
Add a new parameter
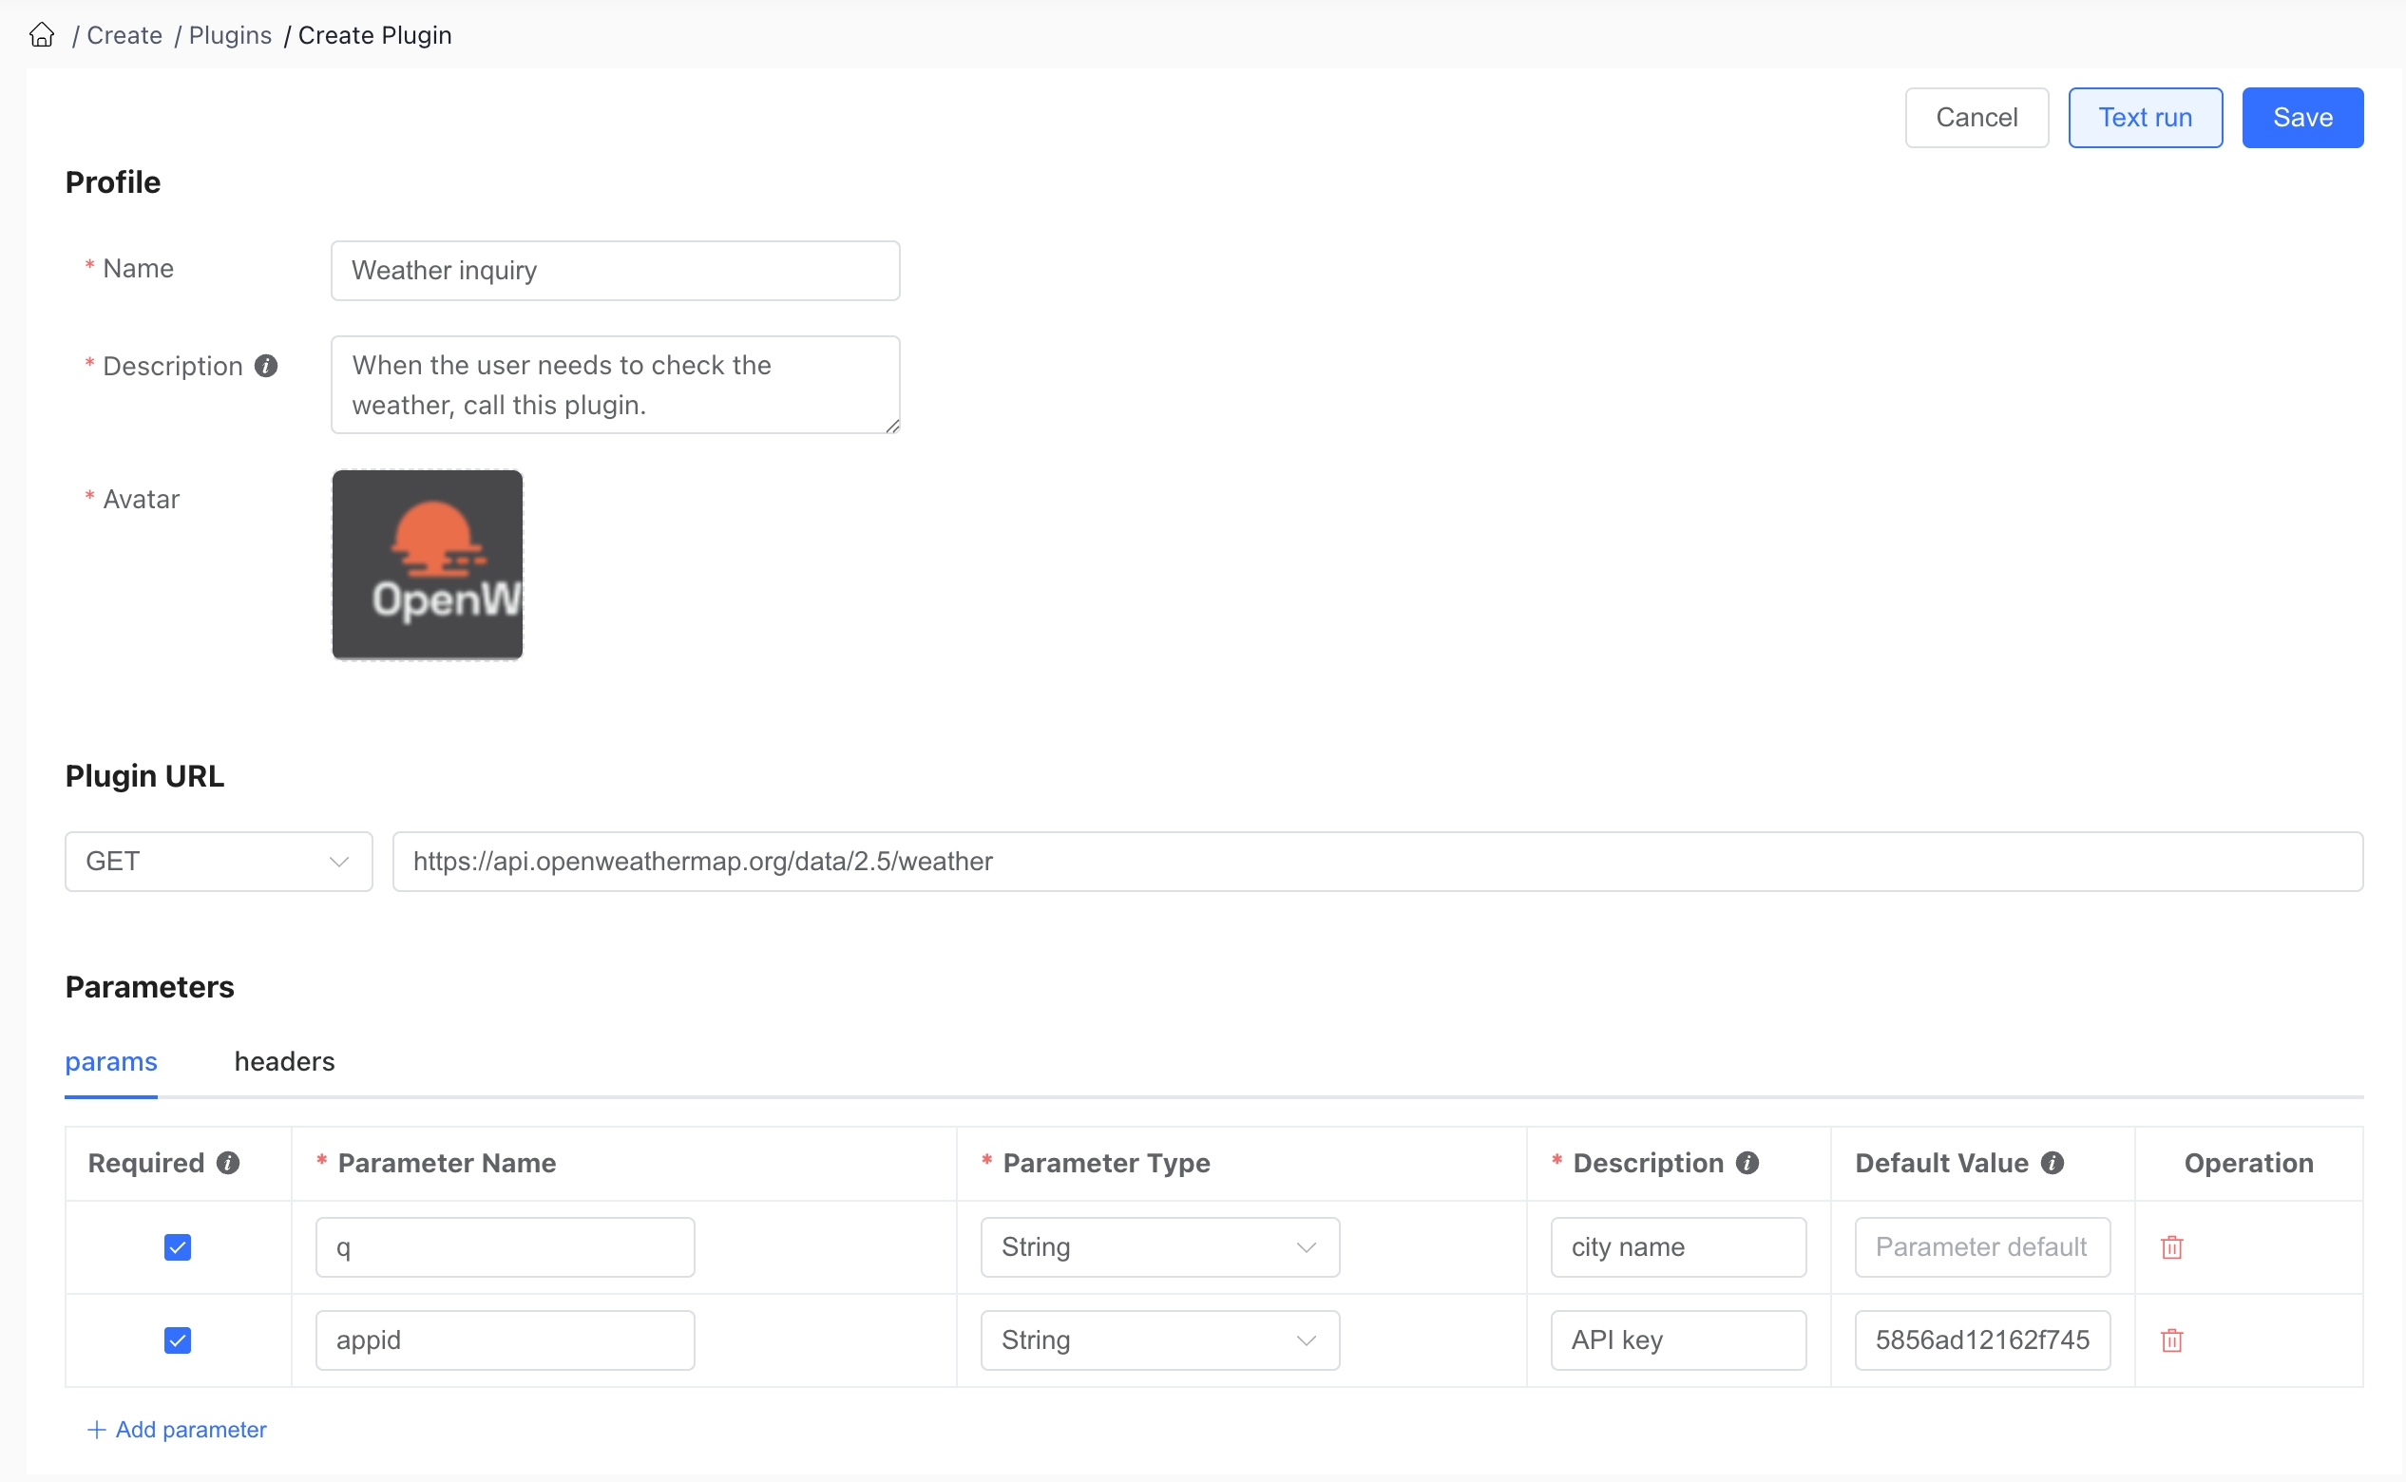pos(178,1429)
